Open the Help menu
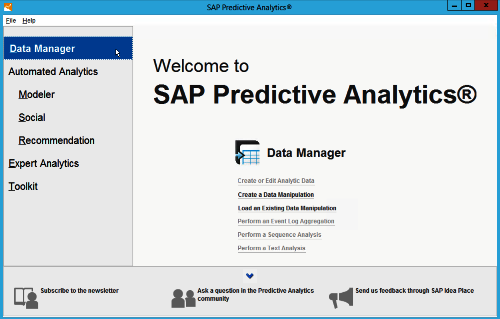 click(x=29, y=20)
